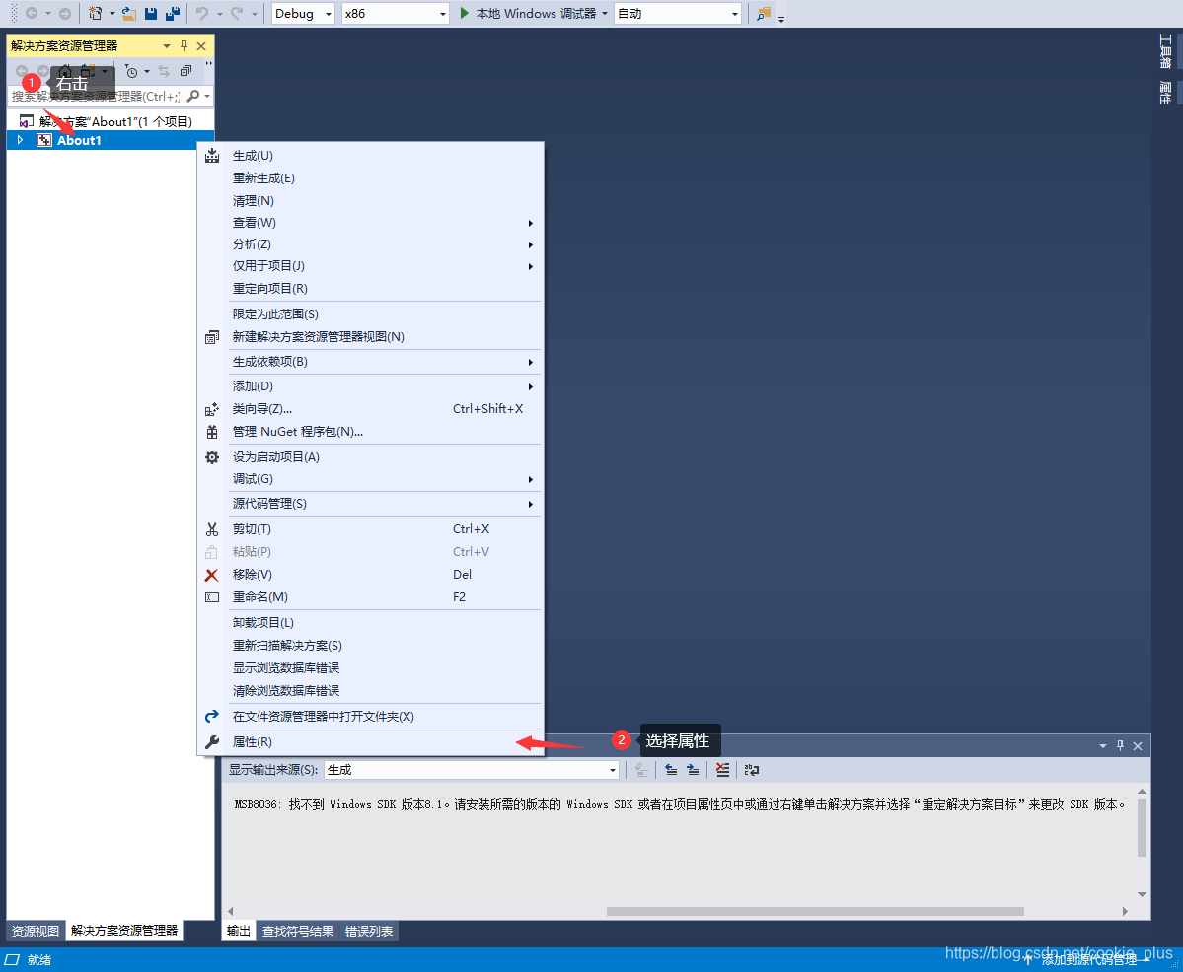Click the Output panel horizontal scrollbar

point(815,911)
